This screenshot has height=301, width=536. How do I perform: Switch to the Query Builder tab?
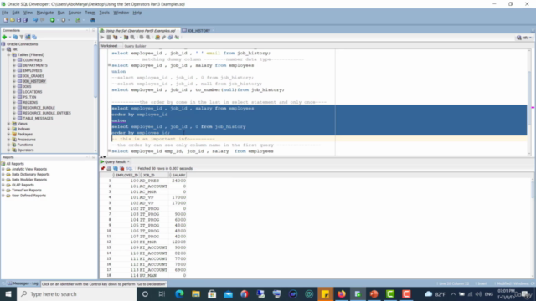coord(135,46)
